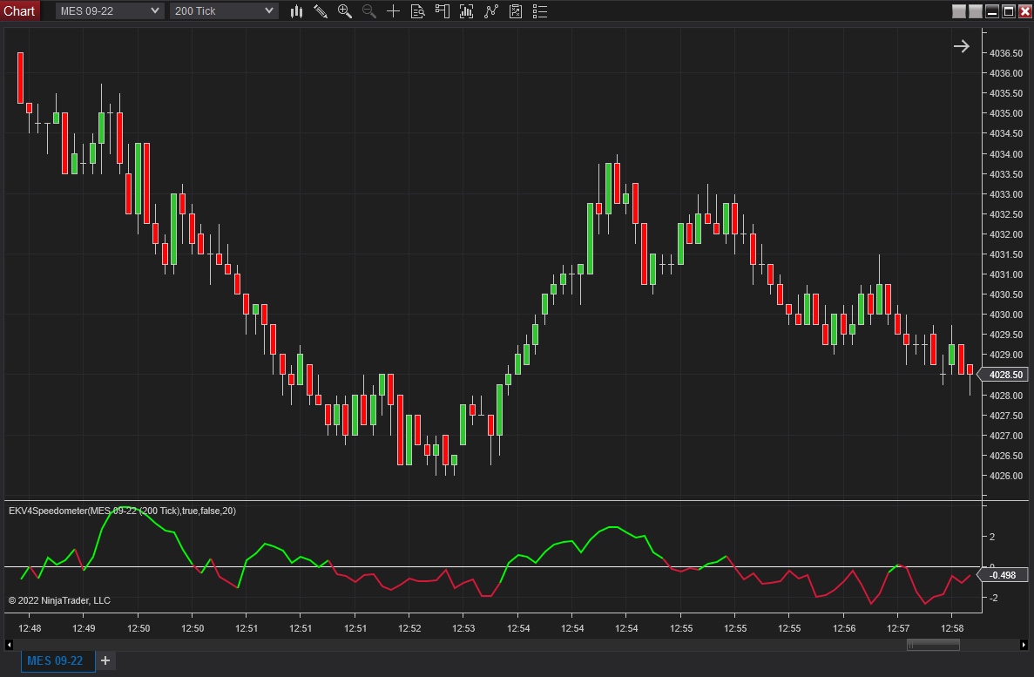Grab the horizontal scrollbar thumb

click(x=933, y=645)
